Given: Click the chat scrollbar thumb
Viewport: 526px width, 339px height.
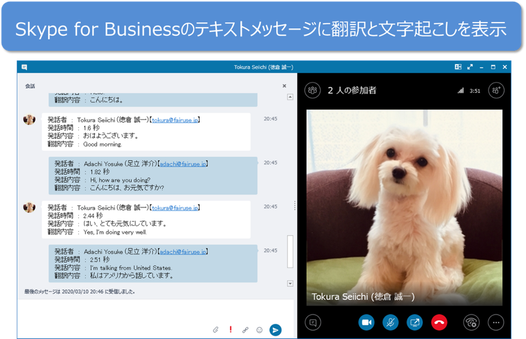Looking at the screenshot, I should [290, 251].
